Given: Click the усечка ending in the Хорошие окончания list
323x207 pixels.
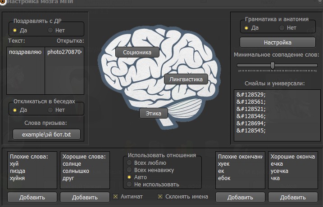Looking at the screenshot, I should pyautogui.click(x=279, y=171).
